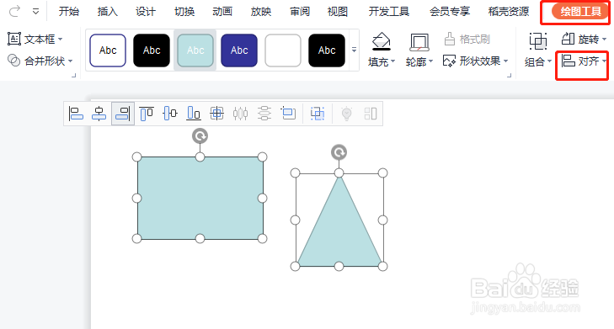This screenshot has width=614, height=329.
Task: Open the shape format dialog launcher
Action: [x=509, y=76]
